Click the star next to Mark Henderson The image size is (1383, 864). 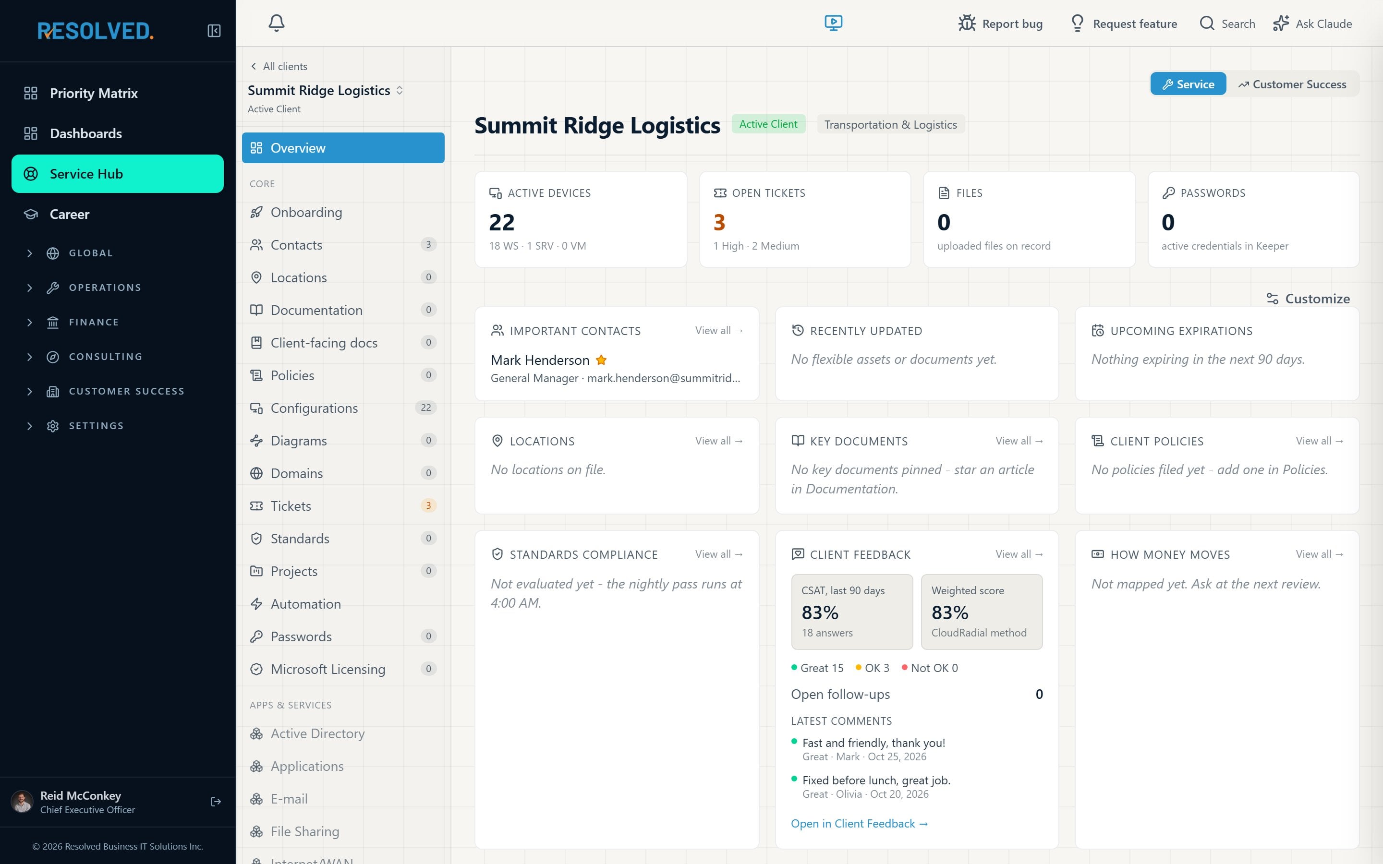tap(601, 360)
